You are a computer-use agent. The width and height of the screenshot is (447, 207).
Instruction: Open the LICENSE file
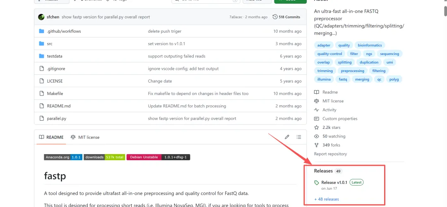tap(55, 81)
